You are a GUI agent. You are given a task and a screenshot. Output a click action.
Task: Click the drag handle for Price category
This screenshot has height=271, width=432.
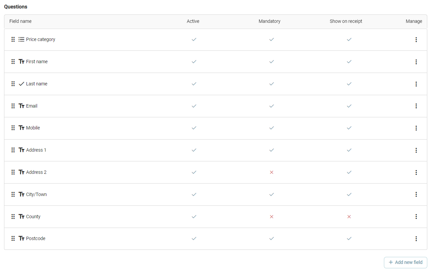[13, 39]
